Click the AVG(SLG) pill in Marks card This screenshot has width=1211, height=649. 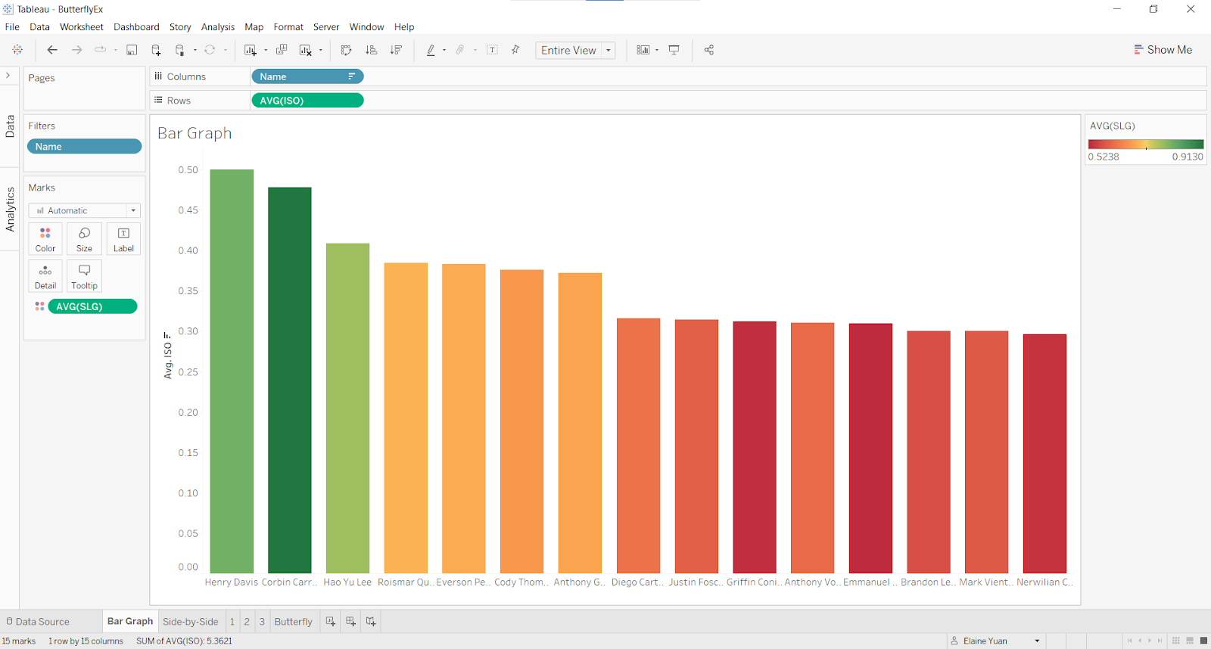point(92,306)
